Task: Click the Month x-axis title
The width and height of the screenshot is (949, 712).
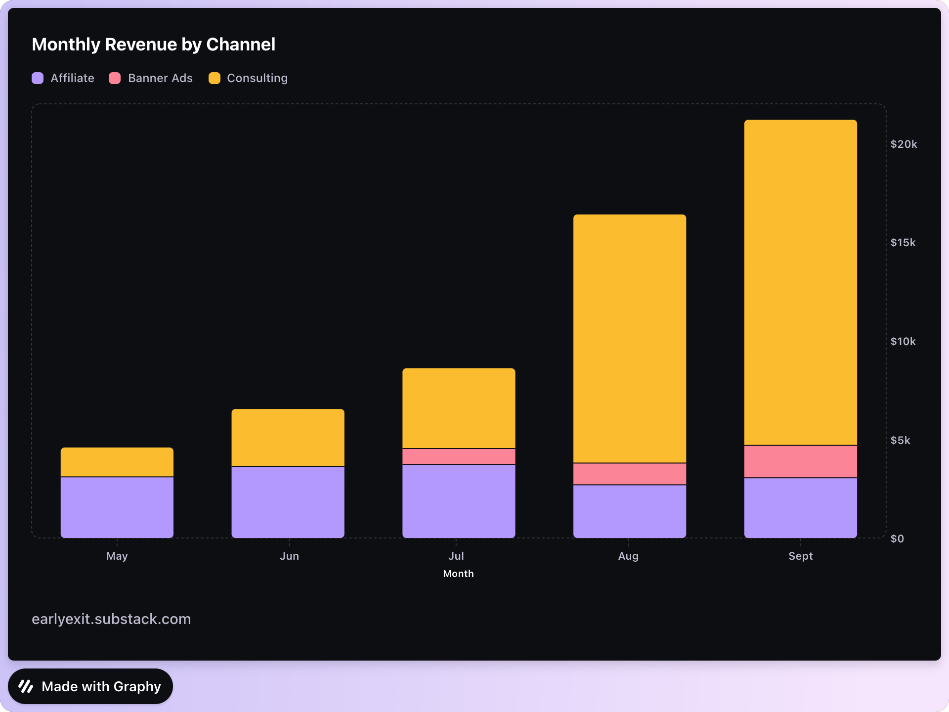Action: (x=458, y=574)
